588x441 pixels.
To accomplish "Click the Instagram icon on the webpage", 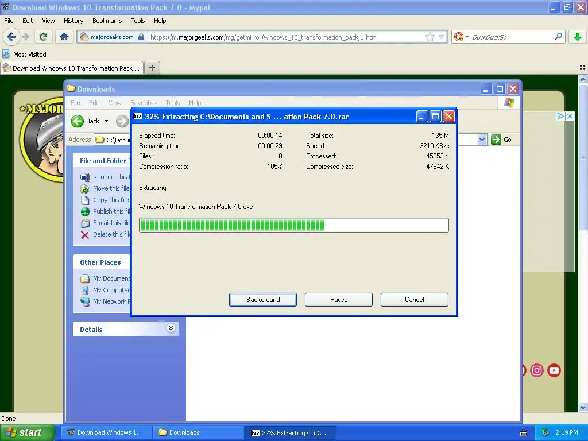I will tap(537, 370).
